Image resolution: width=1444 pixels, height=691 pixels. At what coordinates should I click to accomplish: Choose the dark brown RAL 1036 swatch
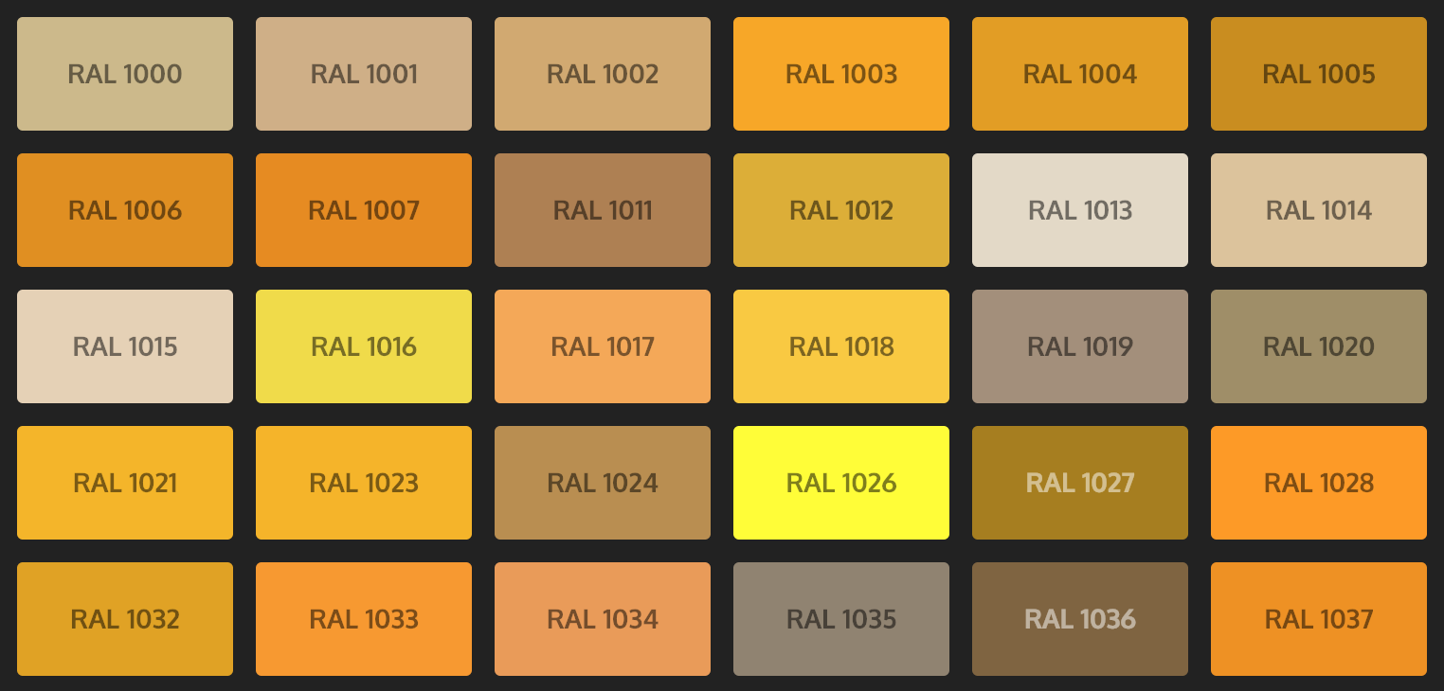click(1080, 619)
